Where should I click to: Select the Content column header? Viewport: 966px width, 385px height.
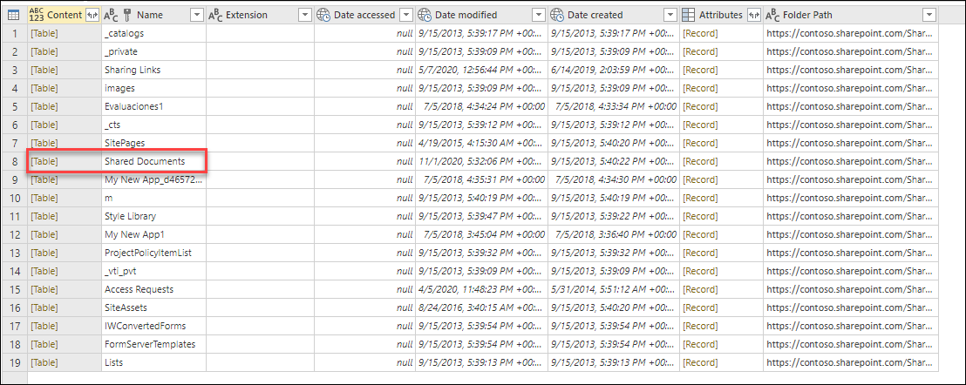click(x=64, y=15)
